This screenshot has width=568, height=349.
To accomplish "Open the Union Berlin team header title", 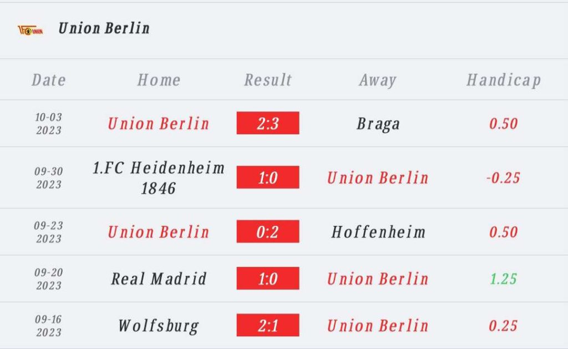I will pyautogui.click(x=104, y=28).
